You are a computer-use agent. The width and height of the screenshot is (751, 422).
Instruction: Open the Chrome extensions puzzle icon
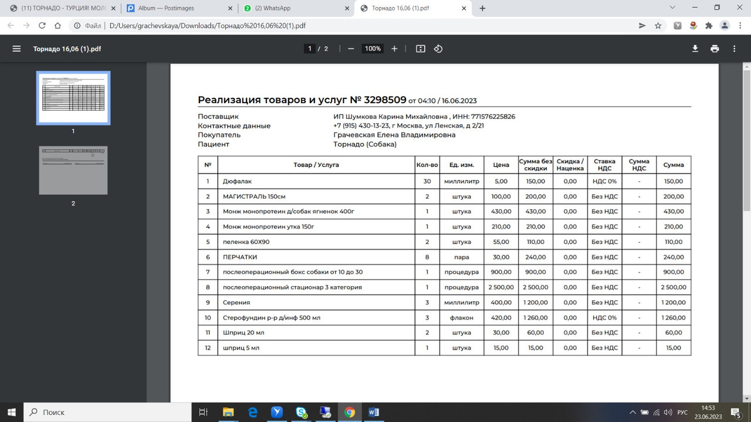pos(709,26)
